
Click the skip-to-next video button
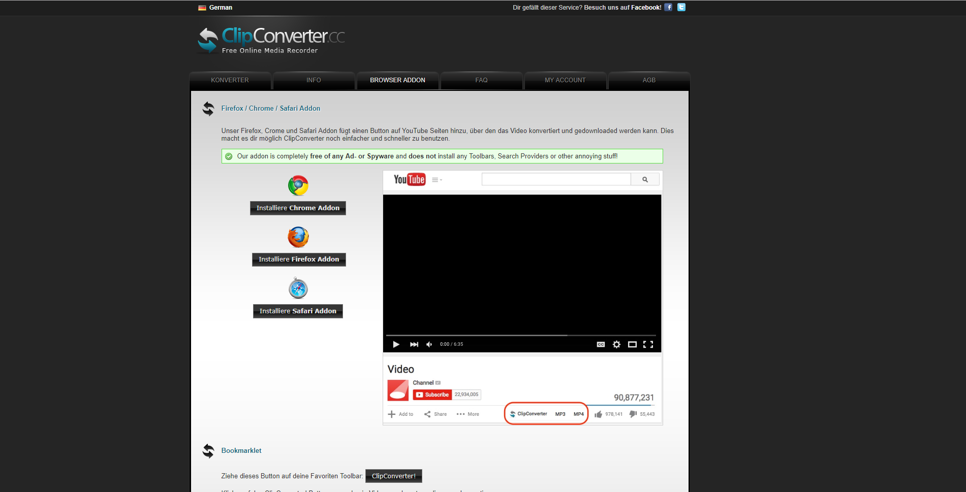click(414, 344)
